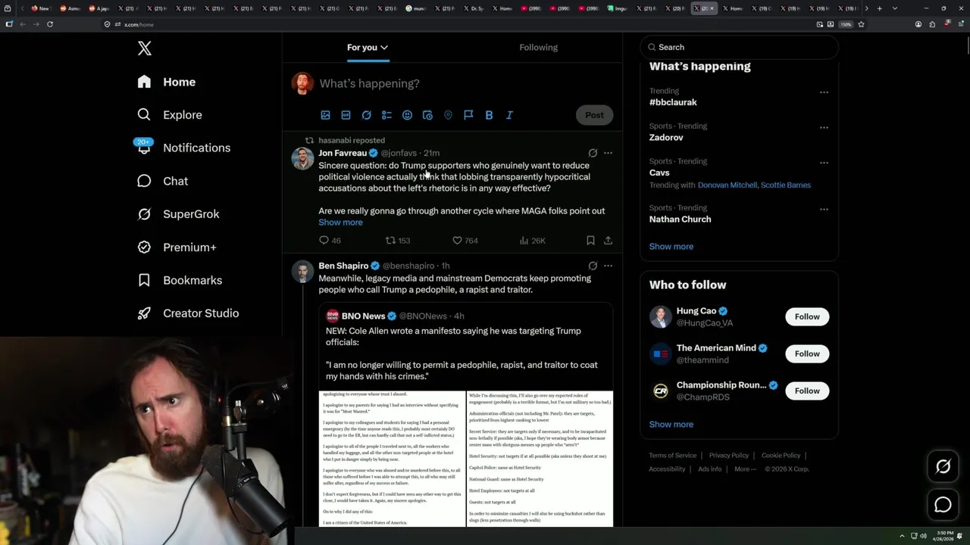The image size is (970, 545).
Task: Open floating Grok button
Action: click(943, 467)
